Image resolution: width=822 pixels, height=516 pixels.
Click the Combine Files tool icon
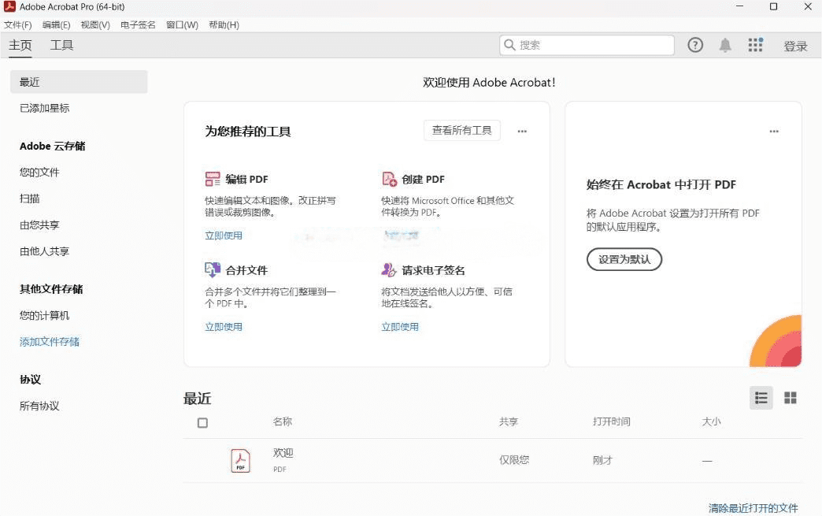click(213, 270)
